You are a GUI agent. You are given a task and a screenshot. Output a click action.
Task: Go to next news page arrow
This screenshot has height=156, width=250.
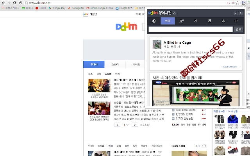click(x=135, y=125)
